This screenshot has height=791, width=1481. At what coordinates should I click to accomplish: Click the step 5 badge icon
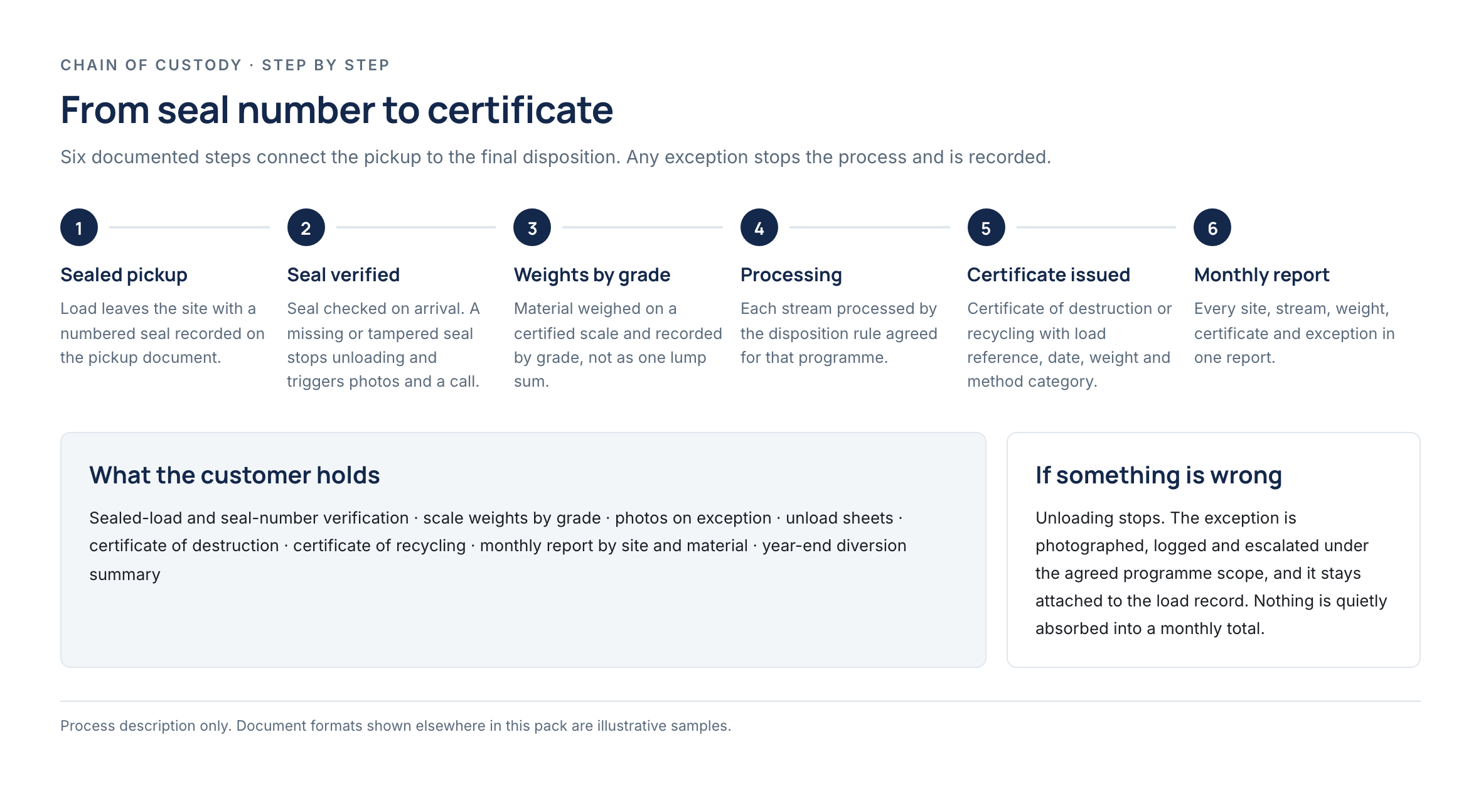(x=986, y=227)
